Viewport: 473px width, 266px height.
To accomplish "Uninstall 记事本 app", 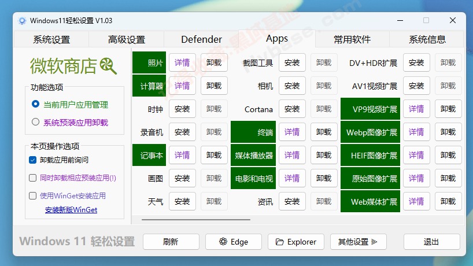I will tap(214, 155).
